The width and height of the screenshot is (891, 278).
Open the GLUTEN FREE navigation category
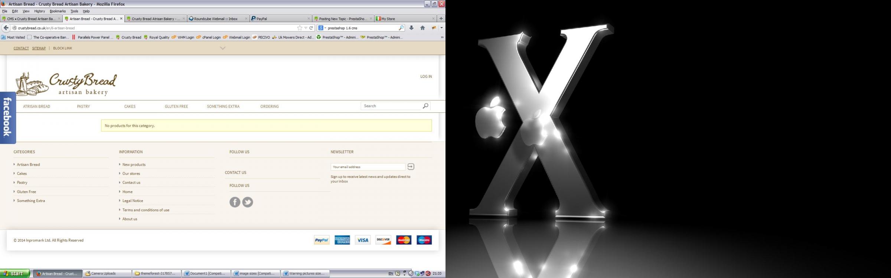click(x=176, y=106)
